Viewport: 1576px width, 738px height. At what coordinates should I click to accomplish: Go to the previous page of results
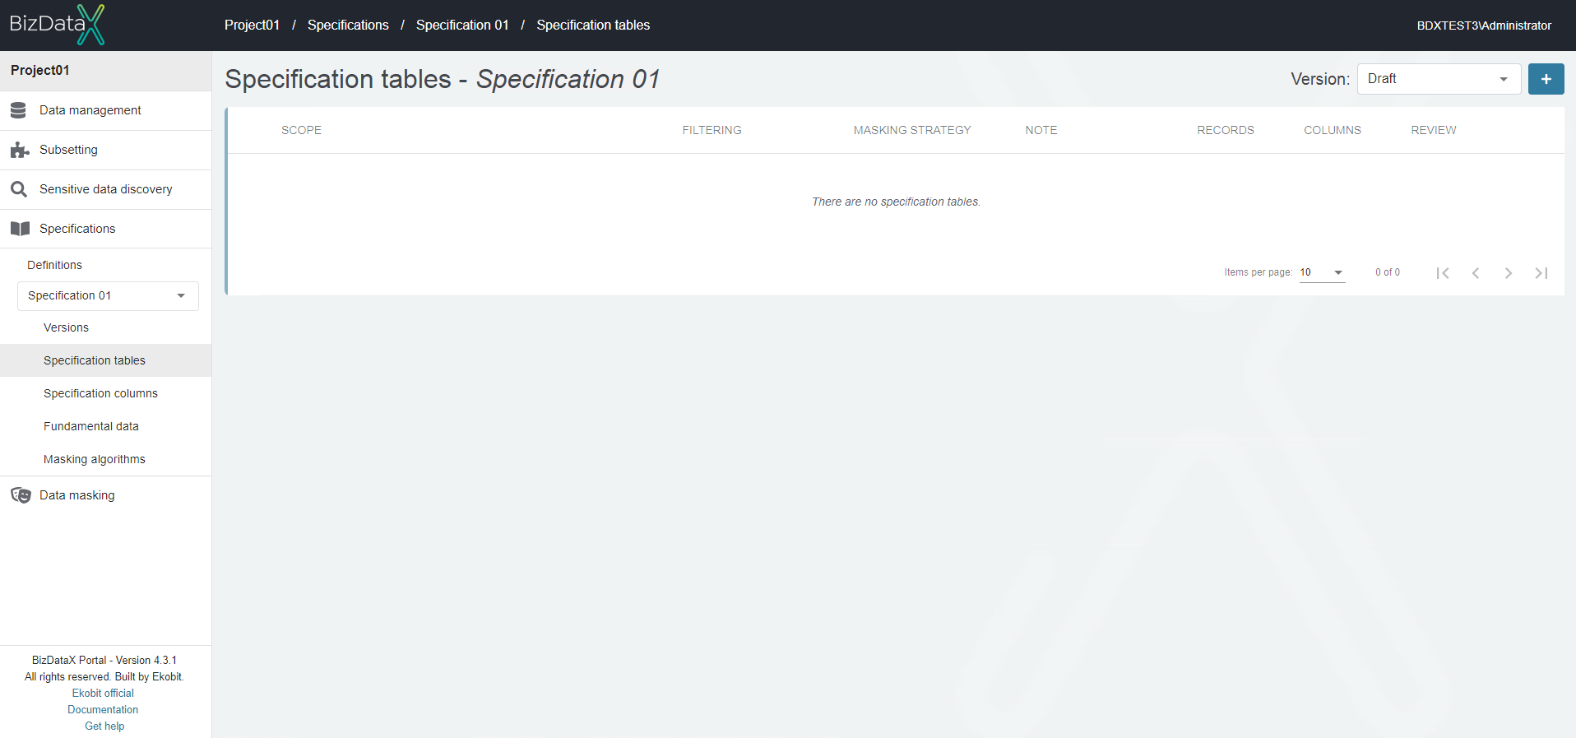1476,273
